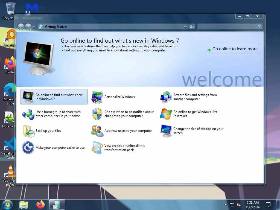Click 'Go online to get Windows Live Essentials' text
280x210 pixels.
(195, 114)
